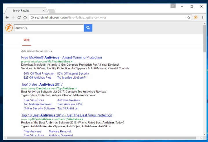Open the orange FullTab extension icon
The image size is (208, 142).
[196, 17]
